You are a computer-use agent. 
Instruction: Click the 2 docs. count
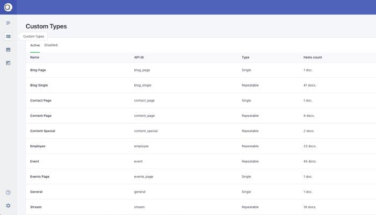click(x=309, y=131)
